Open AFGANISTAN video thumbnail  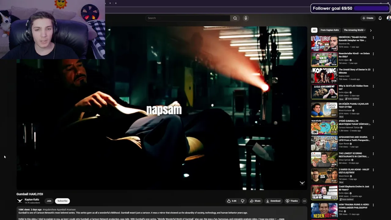[324, 143]
